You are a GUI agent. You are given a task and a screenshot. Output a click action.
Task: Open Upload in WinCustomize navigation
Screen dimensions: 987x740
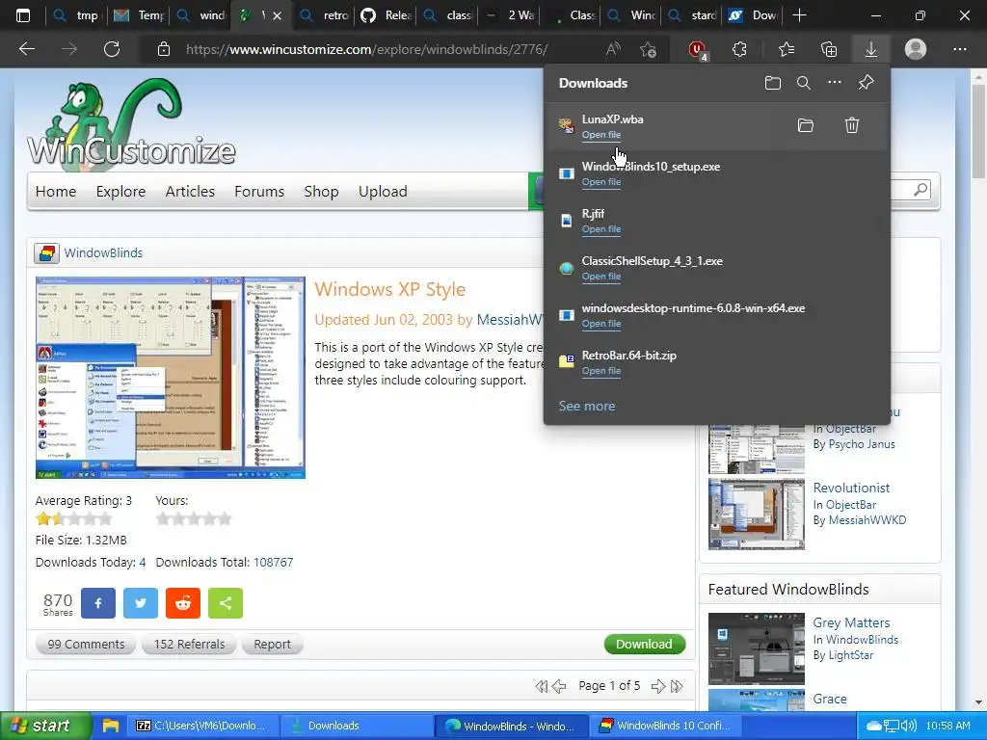pyautogui.click(x=383, y=192)
